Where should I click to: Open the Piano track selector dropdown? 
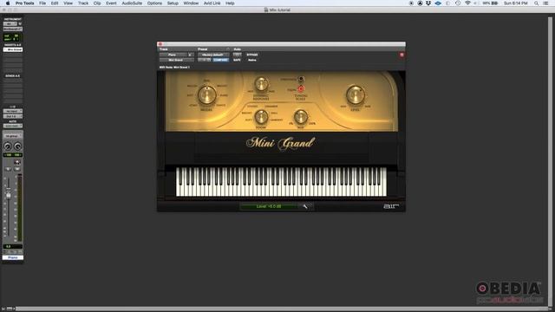(173, 55)
